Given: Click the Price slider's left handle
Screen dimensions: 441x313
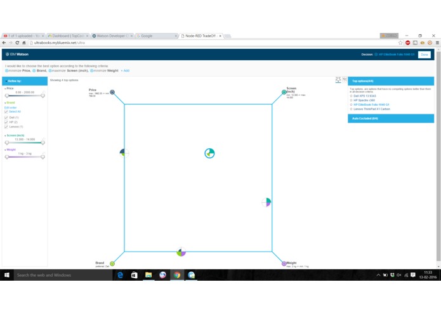Looking at the screenshot, I should click(7, 96).
